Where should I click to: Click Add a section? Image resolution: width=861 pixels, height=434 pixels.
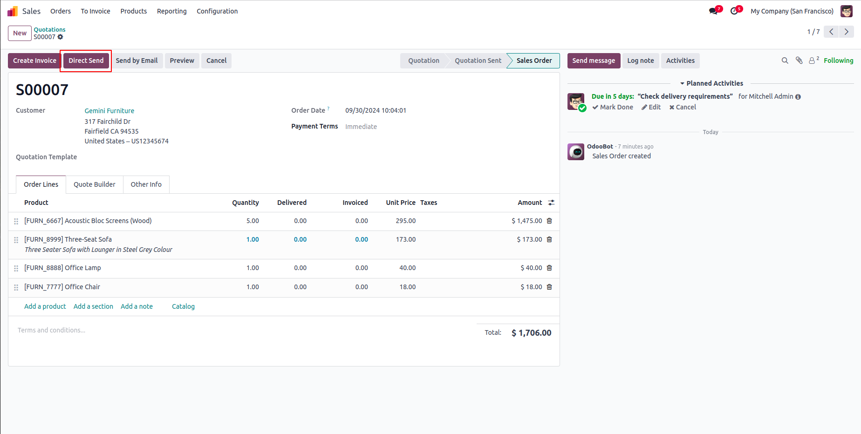[93, 306]
